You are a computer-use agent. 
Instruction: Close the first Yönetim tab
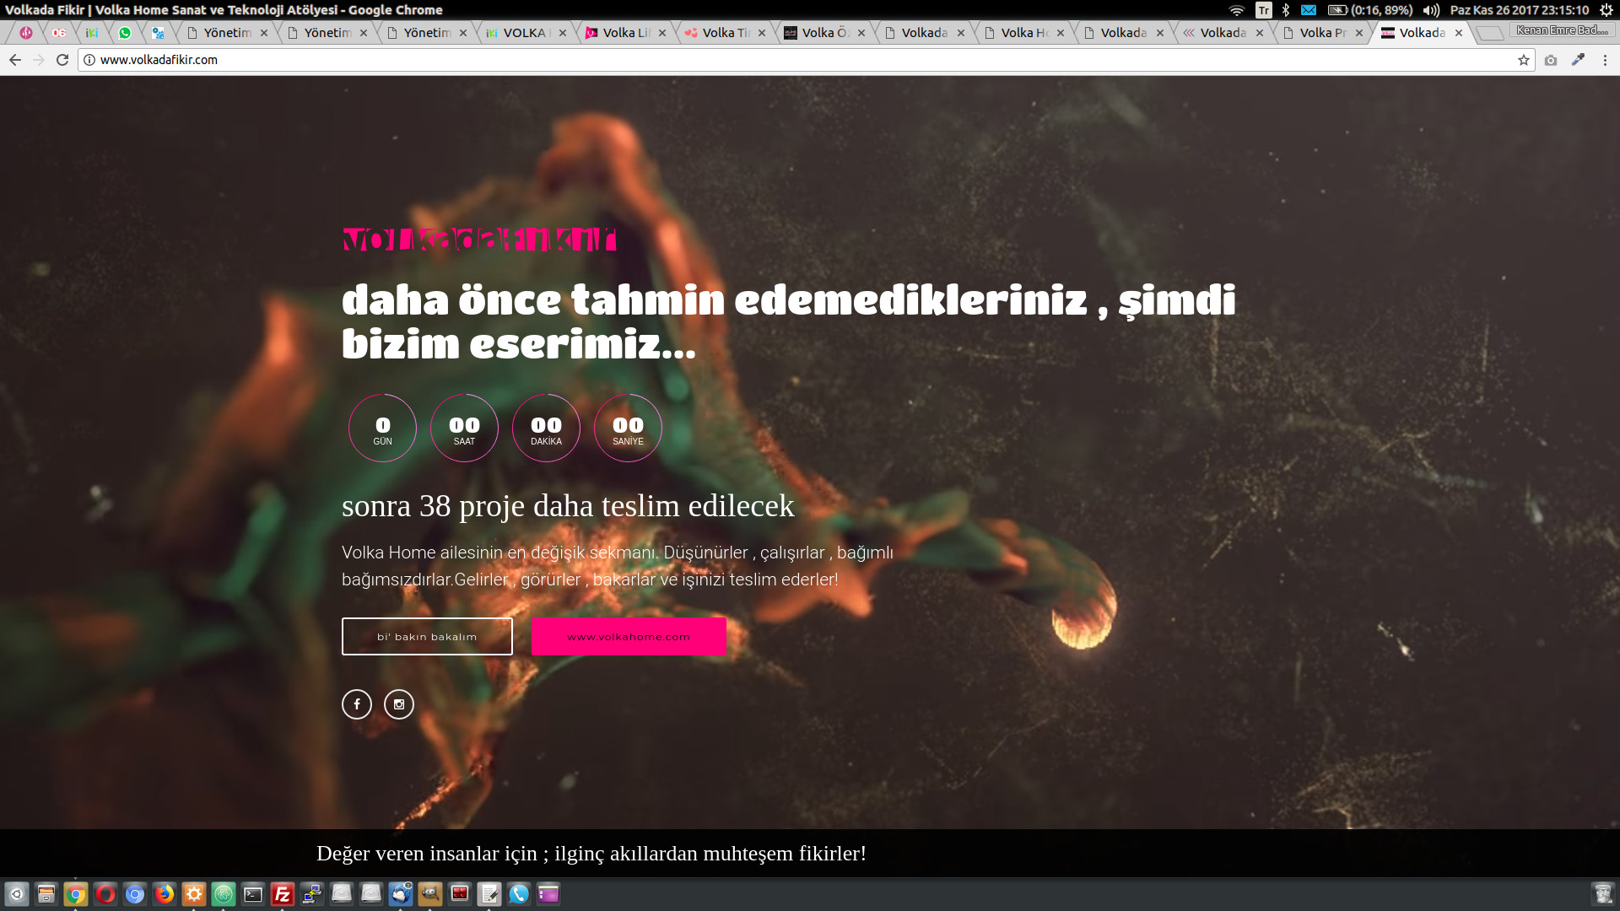click(264, 33)
